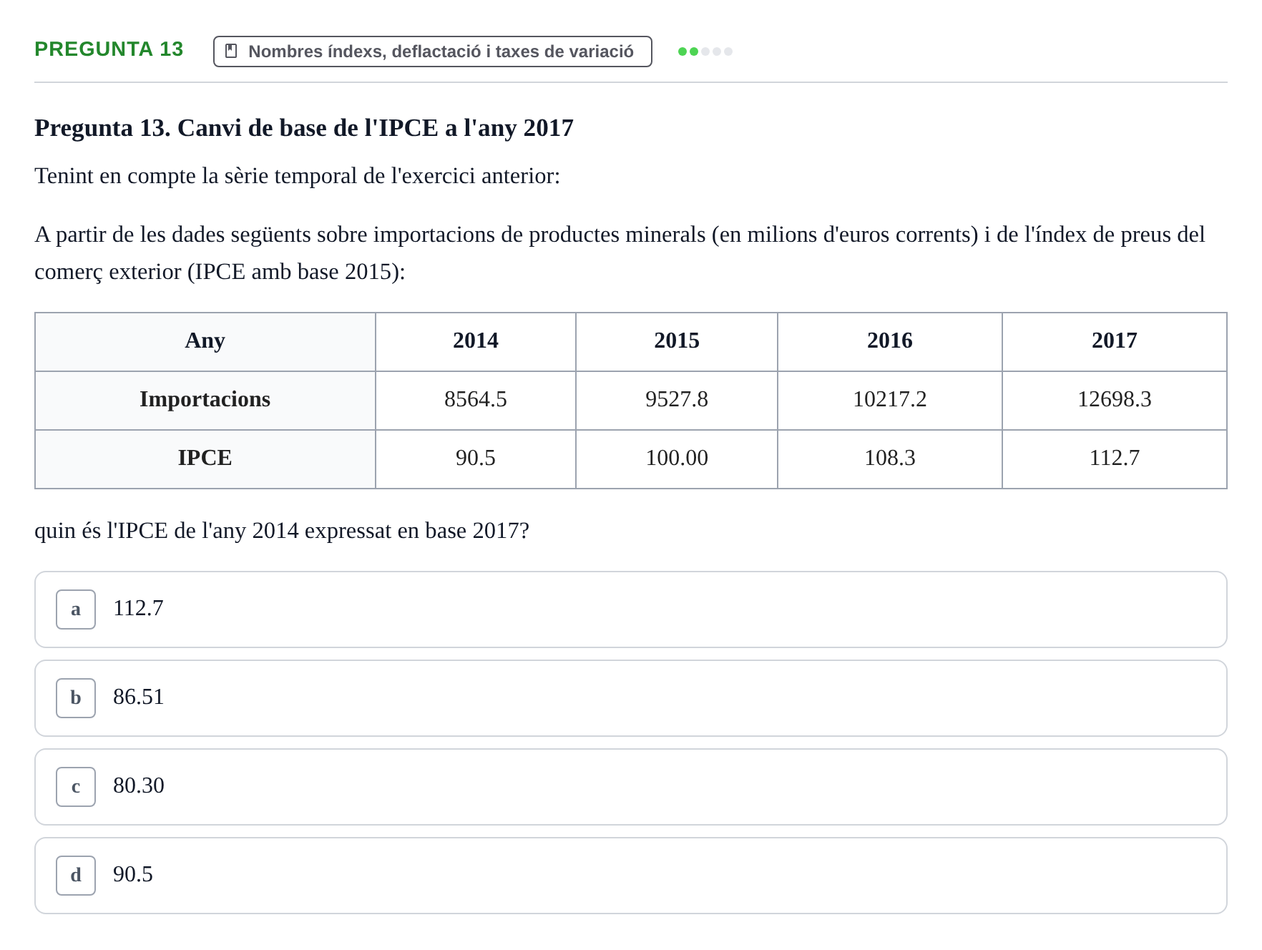Click the imports value 9527.8
Viewport: 1262px width, 950px height.
(x=677, y=401)
